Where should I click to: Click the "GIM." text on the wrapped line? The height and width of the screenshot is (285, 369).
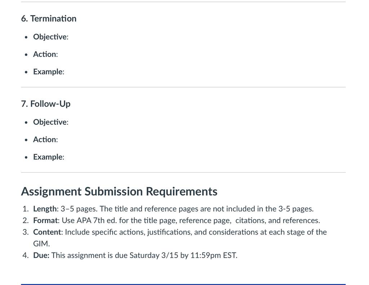[41, 244]
